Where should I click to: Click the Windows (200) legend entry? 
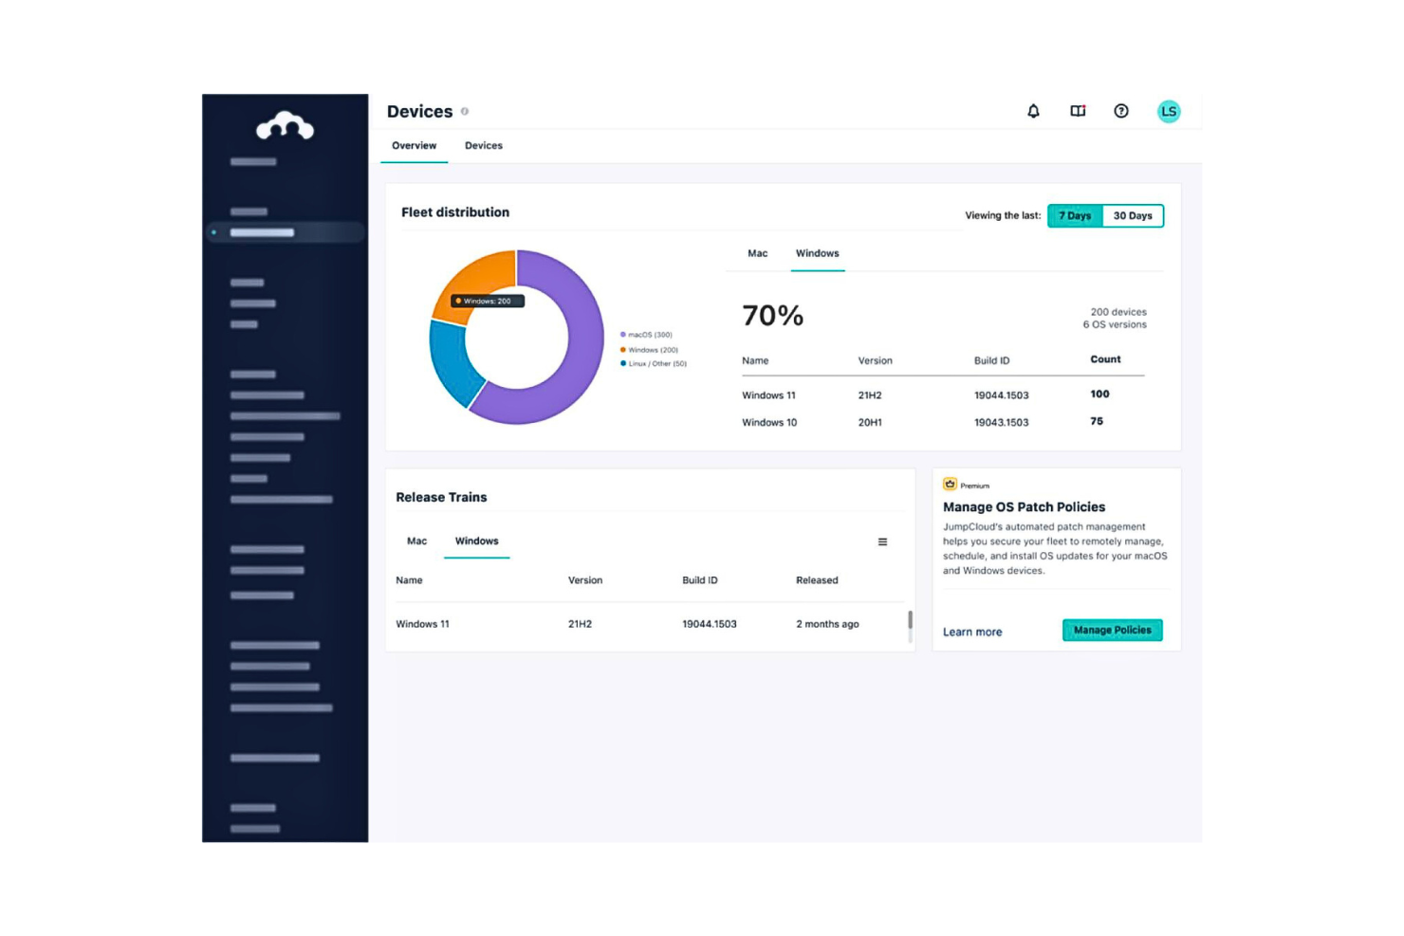point(649,350)
